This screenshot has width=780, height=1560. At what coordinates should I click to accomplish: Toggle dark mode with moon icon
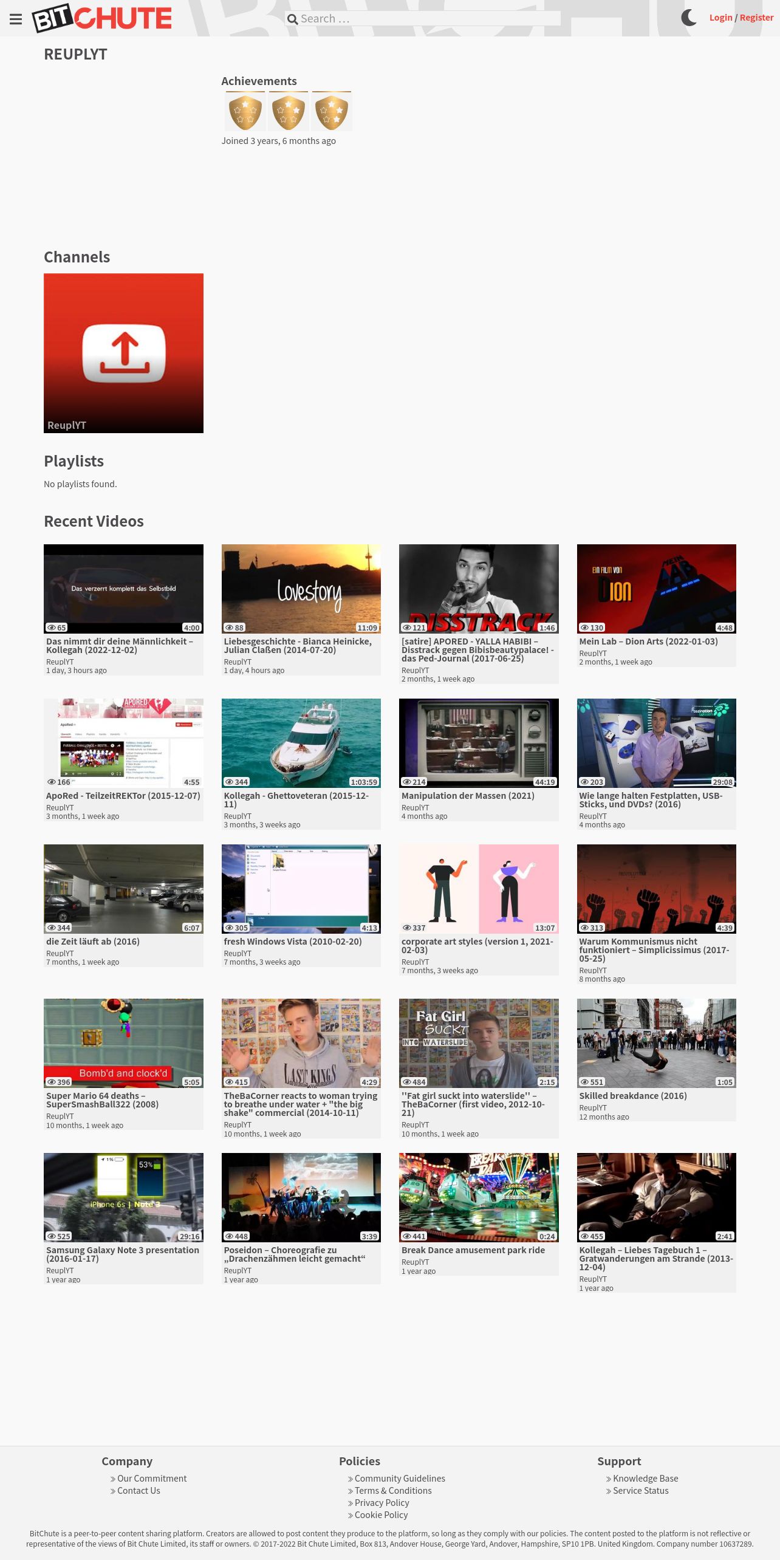[x=689, y=18]
